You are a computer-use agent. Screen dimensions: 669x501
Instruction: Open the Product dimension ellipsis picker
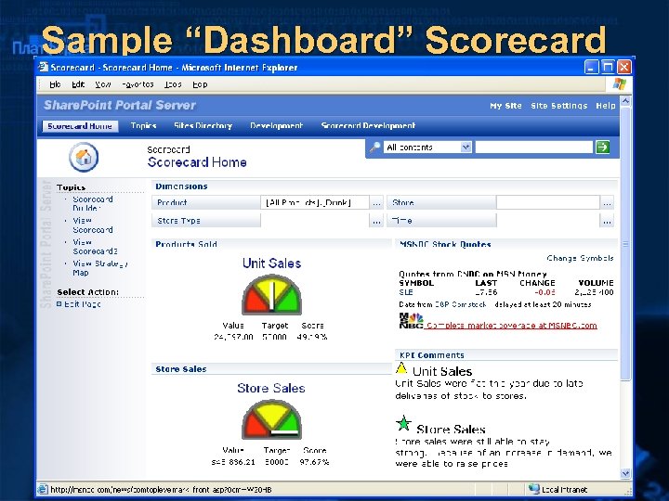376,203
